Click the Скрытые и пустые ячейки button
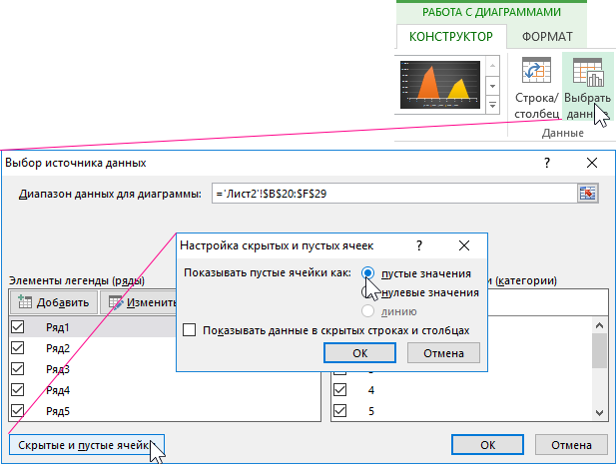The width and height of the screenshot is (616, 464). [84, 444]
